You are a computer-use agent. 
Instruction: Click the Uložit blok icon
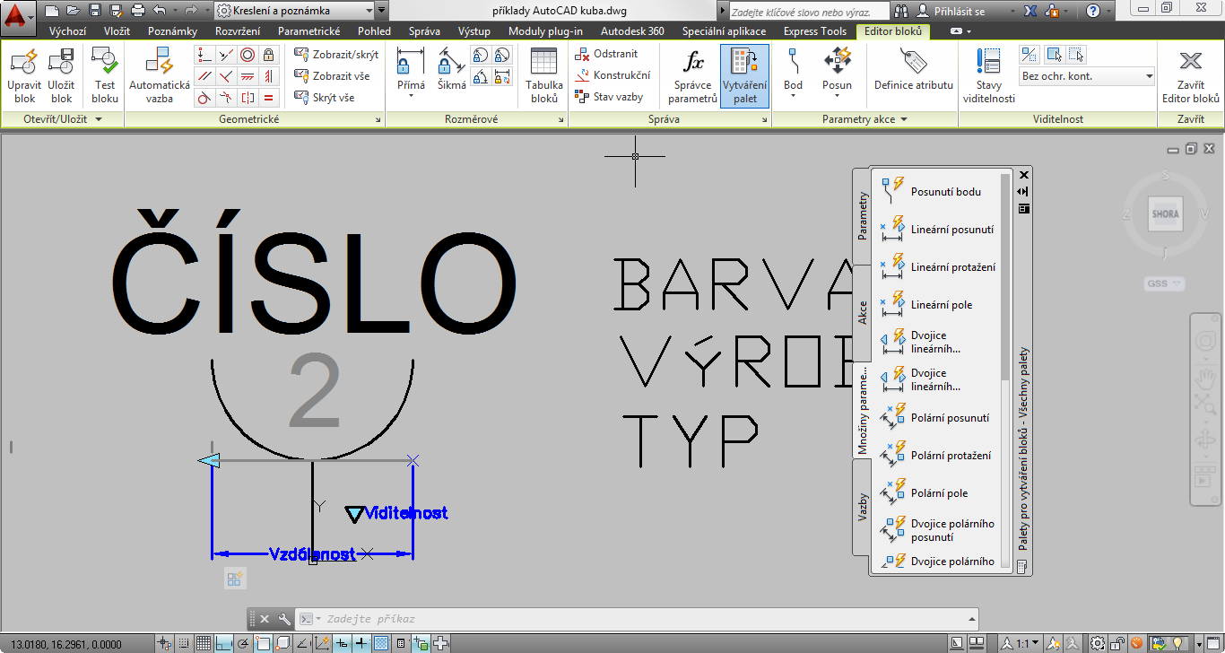(61, 65)
